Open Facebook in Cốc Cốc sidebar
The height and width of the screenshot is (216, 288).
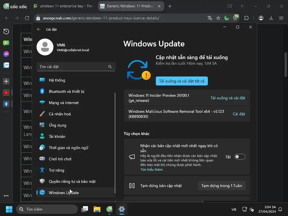pos(6,104)
